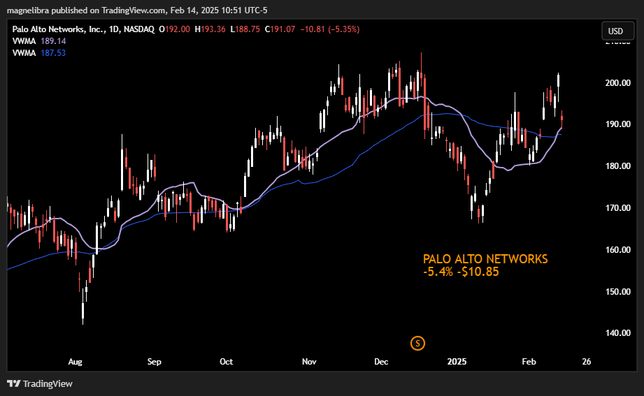This screenshot has height=396, width=644.
Task: Click the open price O192.00
Action: [x=175, y=29]
